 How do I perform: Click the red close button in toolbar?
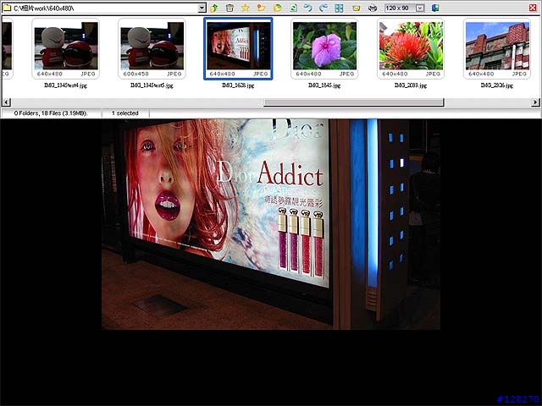[533, 8]
